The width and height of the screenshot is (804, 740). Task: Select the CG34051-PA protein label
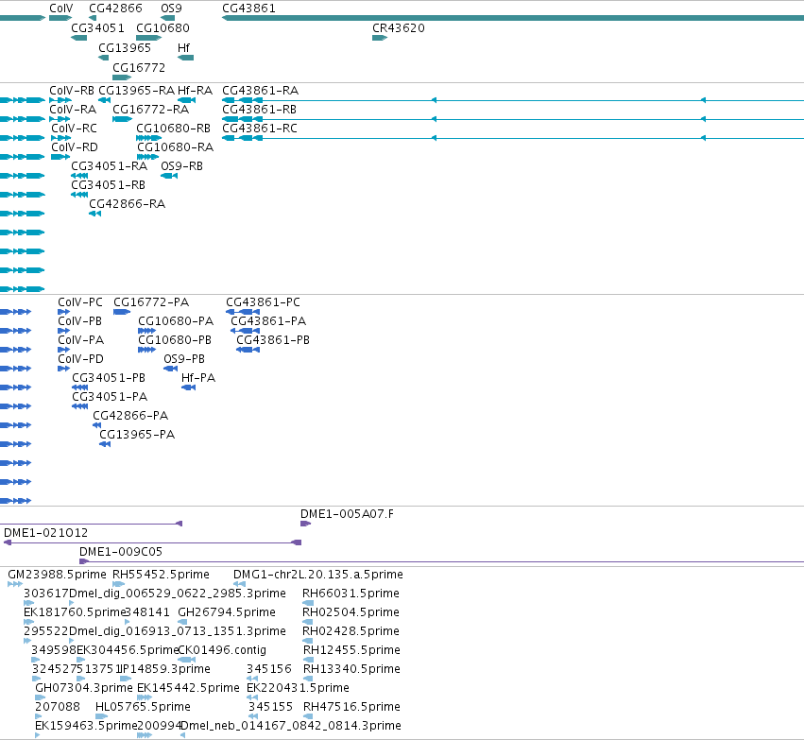coord(110,398)
